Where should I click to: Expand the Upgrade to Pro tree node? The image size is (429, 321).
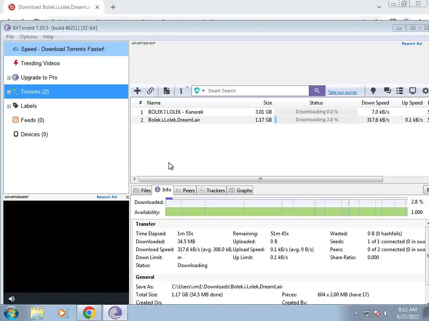click(9, 78)
